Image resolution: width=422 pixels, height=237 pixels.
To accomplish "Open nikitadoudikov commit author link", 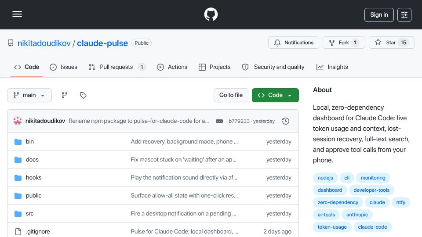I will tap(45, 121).
